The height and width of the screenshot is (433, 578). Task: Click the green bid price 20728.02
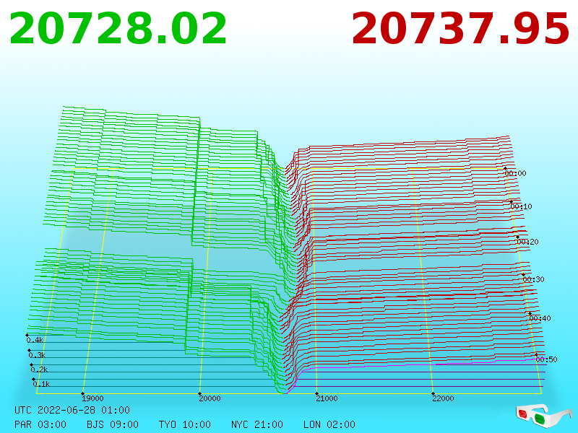tap(118, 28)
